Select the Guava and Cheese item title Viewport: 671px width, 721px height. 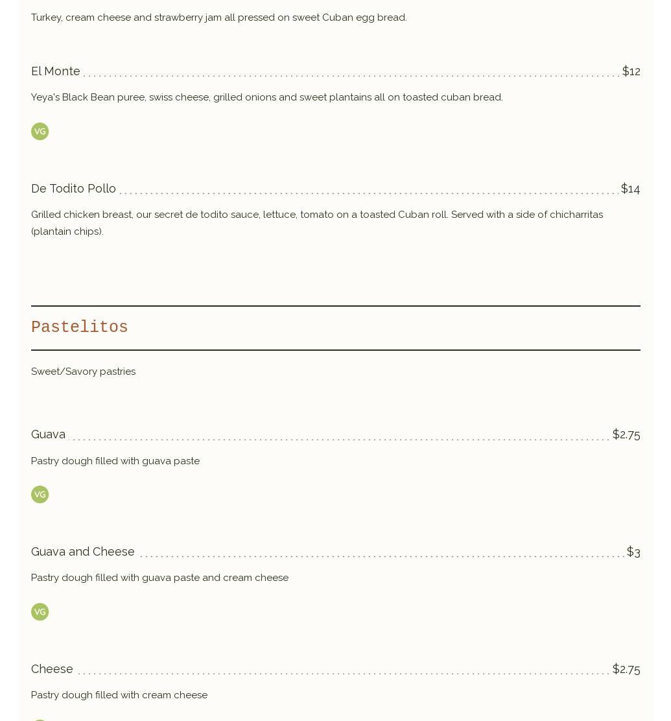point(83,552)
